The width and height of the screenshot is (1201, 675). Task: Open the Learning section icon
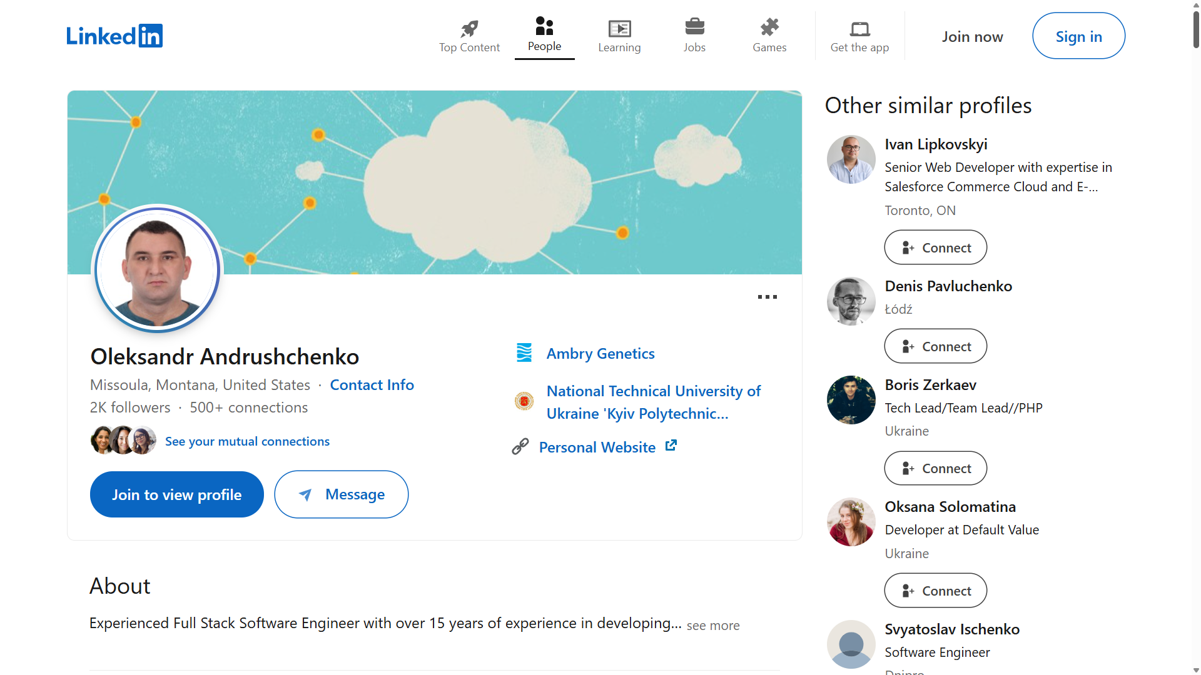[x=619, y=28]
